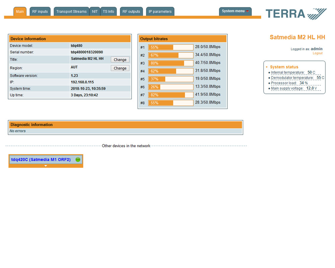
Task: Open the System menu dropdown
Action: coord(235,11)
